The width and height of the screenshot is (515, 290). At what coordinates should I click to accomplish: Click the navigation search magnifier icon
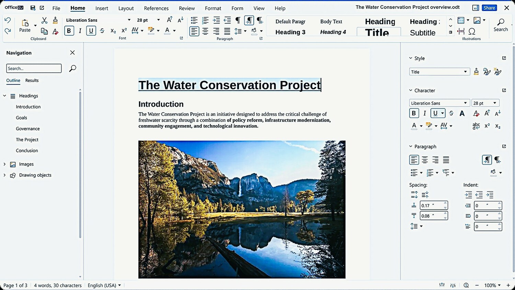point(72,68)
